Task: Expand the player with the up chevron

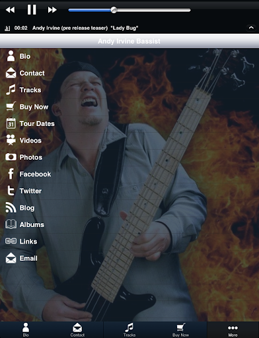Action: point(251,28)
